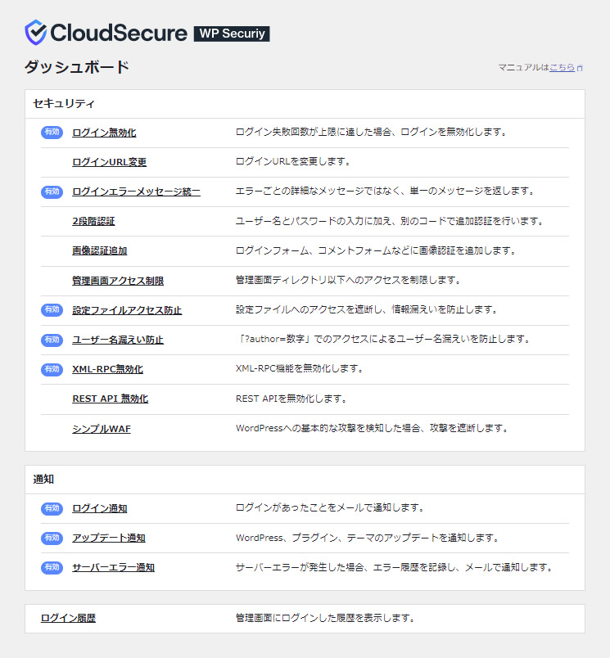610x658 pixels.
Task: Open the ログイン履歴 link
Action: pyautogui.click(x=68, y=618)
